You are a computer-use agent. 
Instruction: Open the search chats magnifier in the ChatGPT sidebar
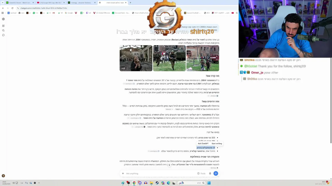coord(3,30)
